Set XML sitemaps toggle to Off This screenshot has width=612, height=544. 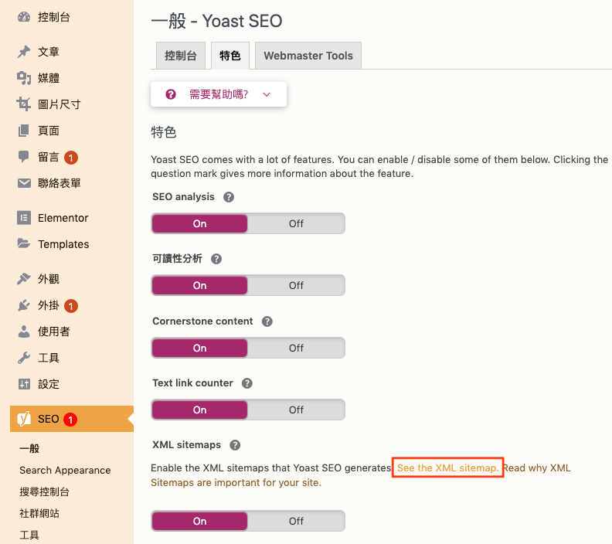(296, 522)
